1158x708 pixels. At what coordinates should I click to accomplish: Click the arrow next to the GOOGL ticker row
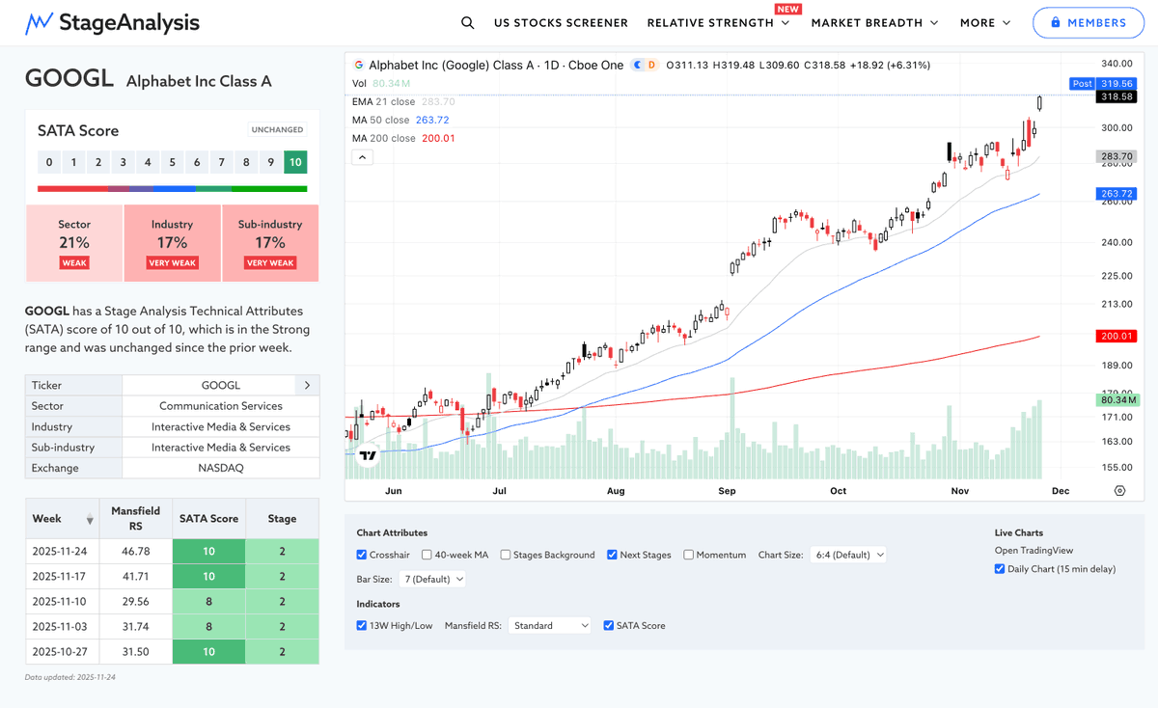tap(307, 385)
